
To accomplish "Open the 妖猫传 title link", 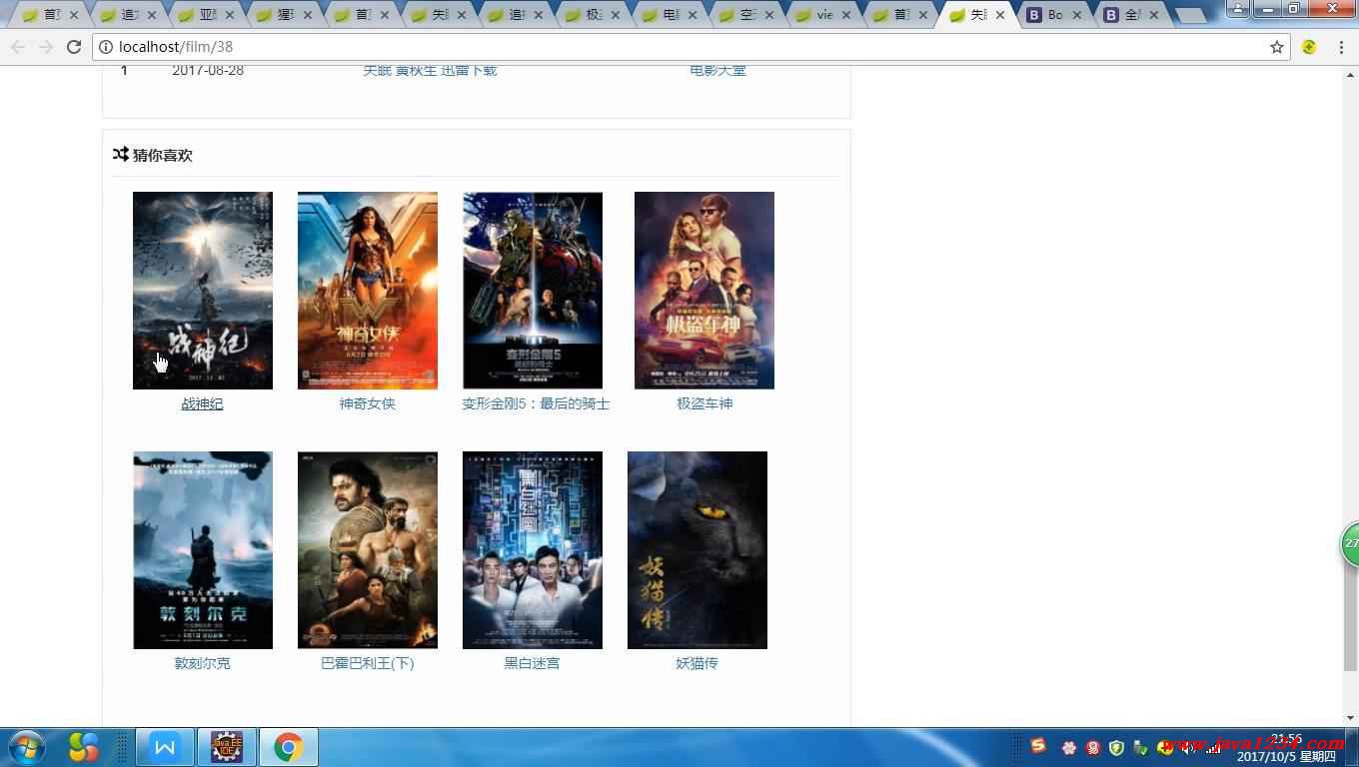I will (697, 663).
